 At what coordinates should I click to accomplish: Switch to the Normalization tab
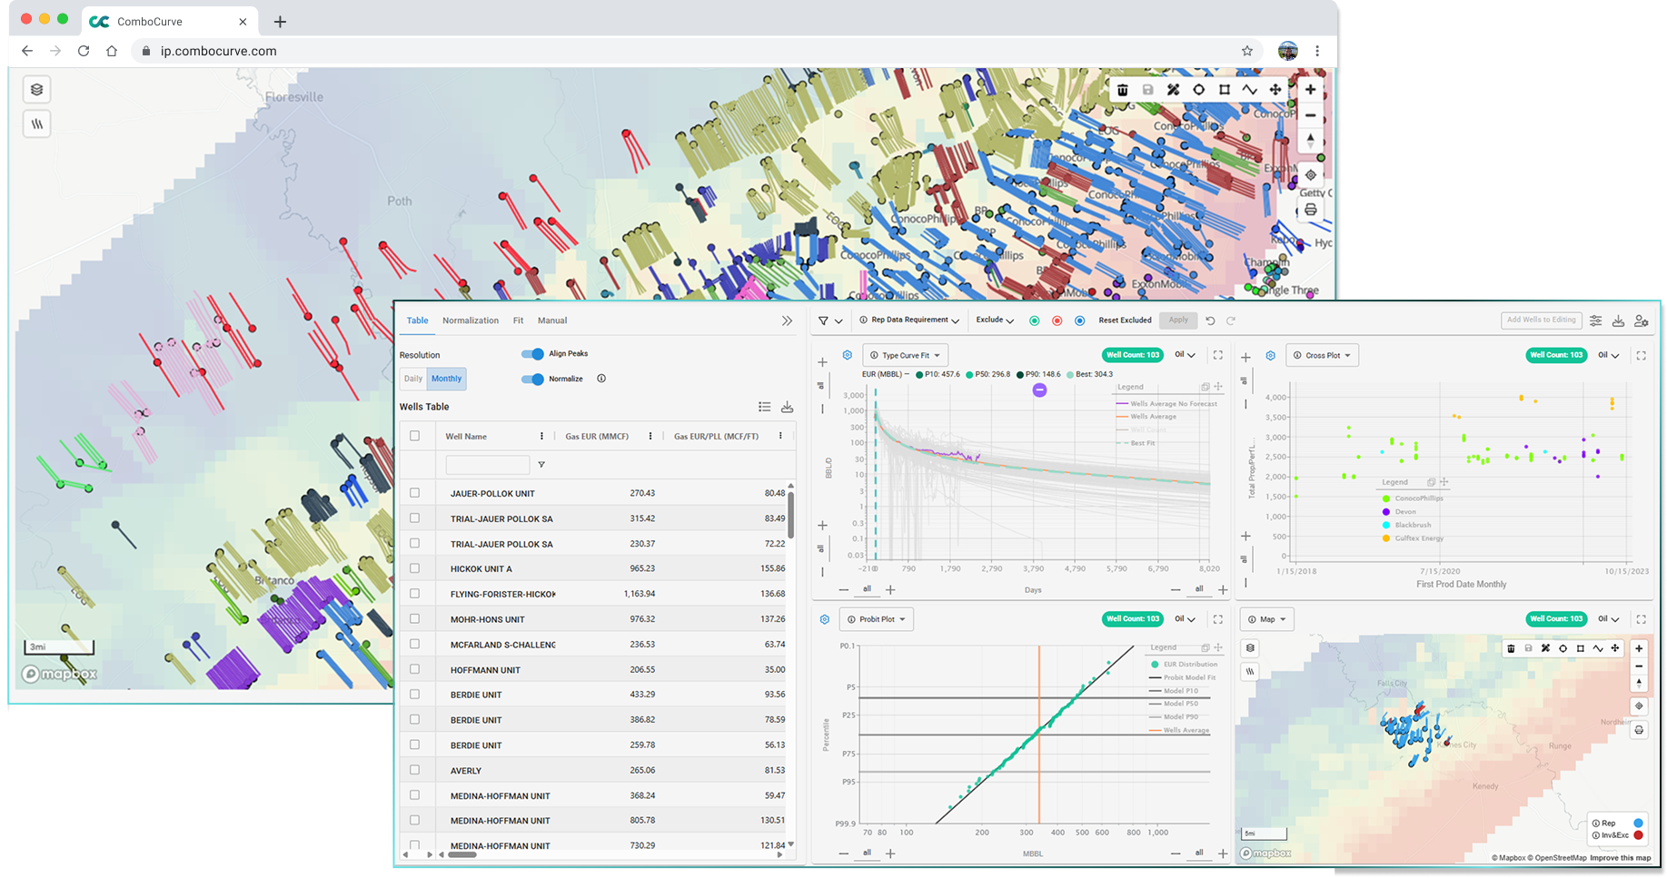(x=470, y=321)
